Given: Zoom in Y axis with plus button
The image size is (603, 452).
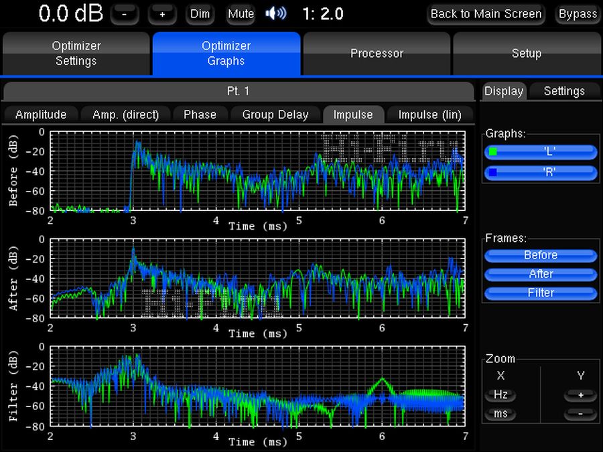Looking at the screenshot, I should coord(581,395).
